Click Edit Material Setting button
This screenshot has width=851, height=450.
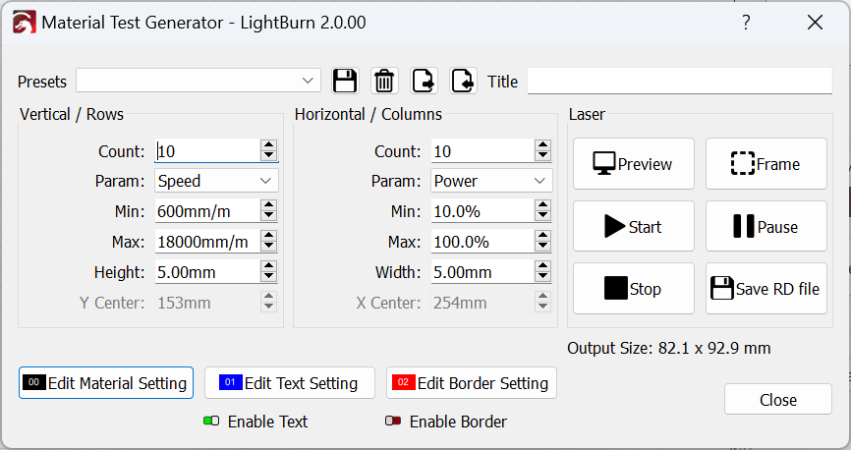coord(106,383)
